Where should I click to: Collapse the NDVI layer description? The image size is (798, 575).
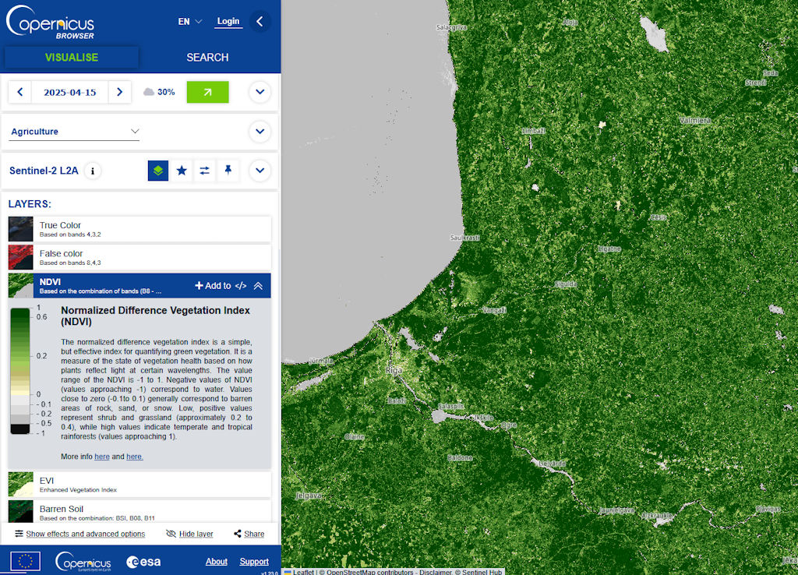pyautogui.click(x=258, y=286)
